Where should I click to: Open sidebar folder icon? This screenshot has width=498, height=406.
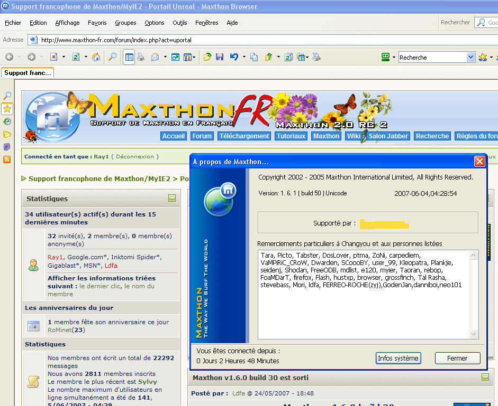[x=7, y=134]
